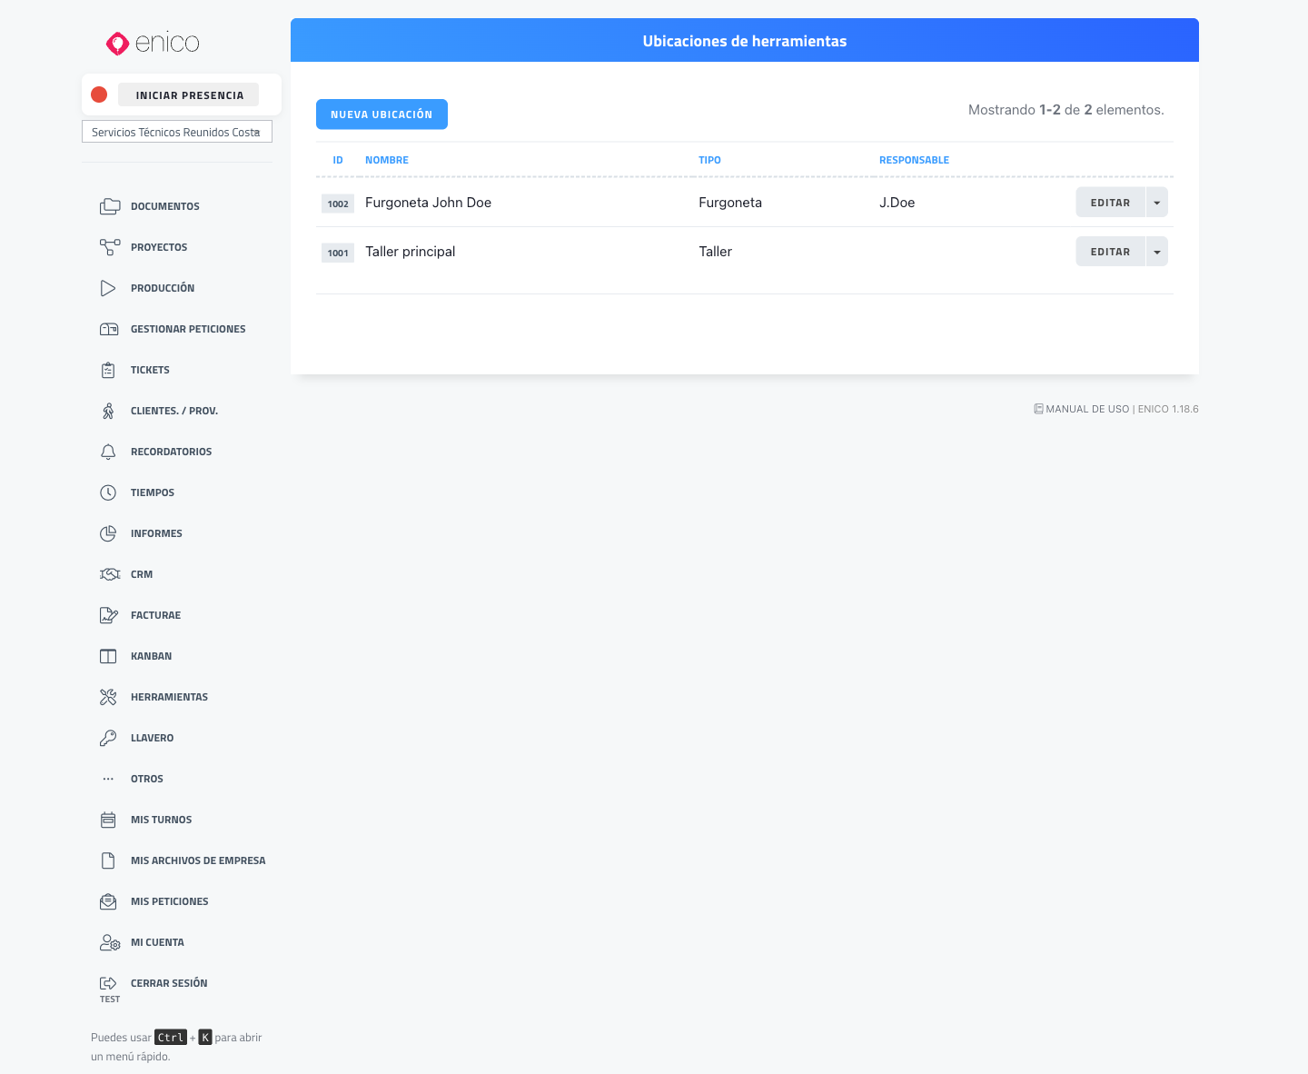Click the Clientes / Prov. person icon
Screen dimensions: 1308x1074
point(108,411)
